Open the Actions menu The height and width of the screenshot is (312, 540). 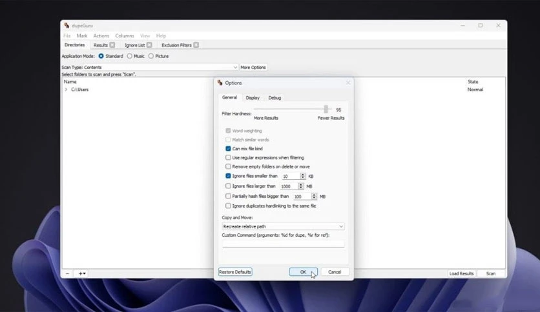[101, 35]
